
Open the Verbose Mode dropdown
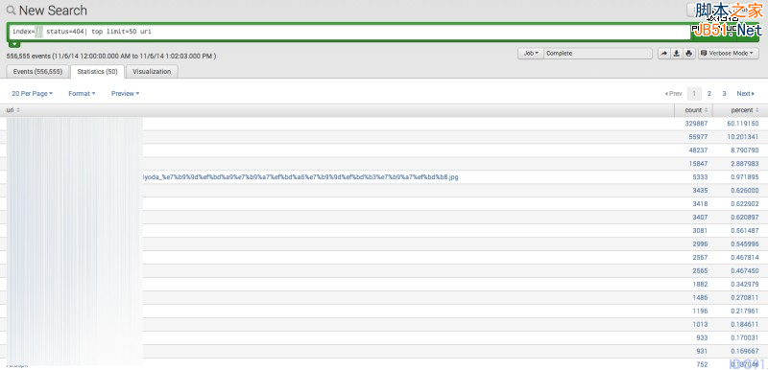729,54
